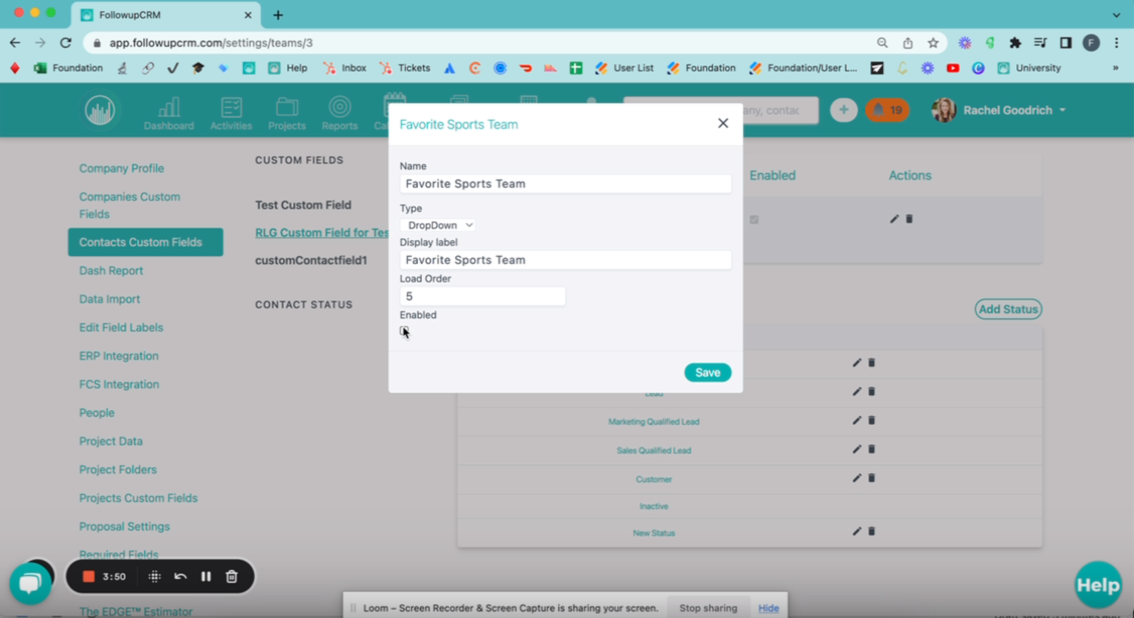Screen dimensions: 1134x618
Task: Expand the bookmarks overflow chevron
Action: [x=1116, y=68]
